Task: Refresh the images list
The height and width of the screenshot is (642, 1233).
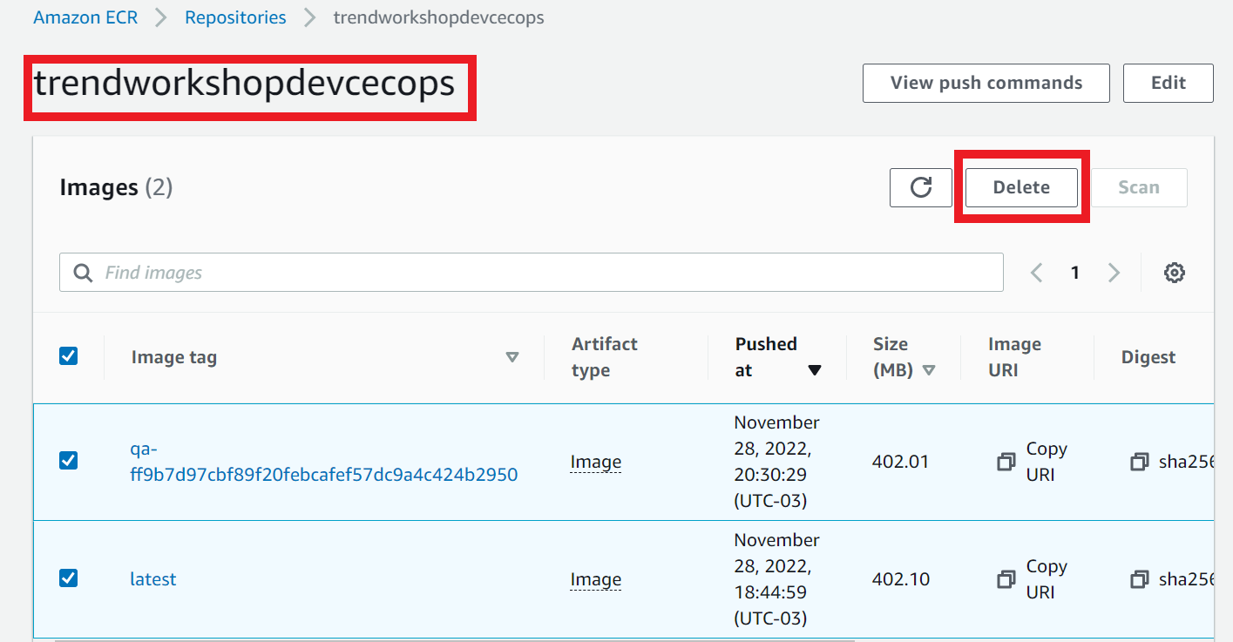Action: coord(921,187)
